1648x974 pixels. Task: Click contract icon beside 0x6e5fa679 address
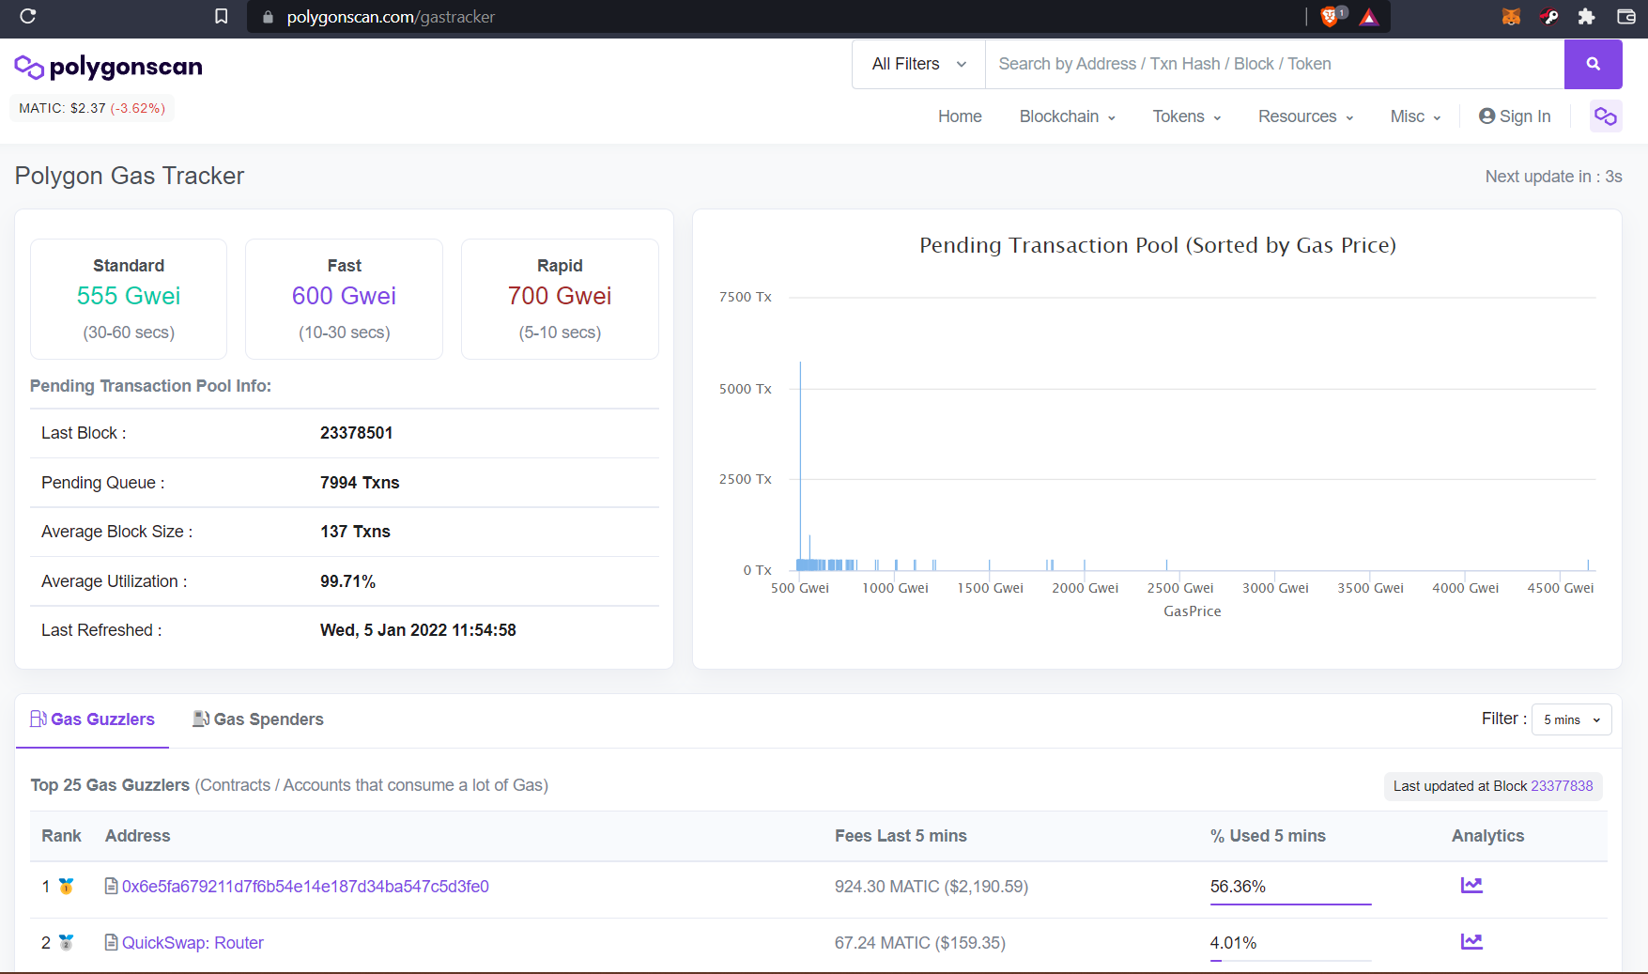point(111,886)
